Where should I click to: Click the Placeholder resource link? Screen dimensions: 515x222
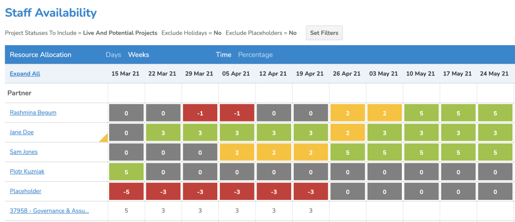(25, 191)
